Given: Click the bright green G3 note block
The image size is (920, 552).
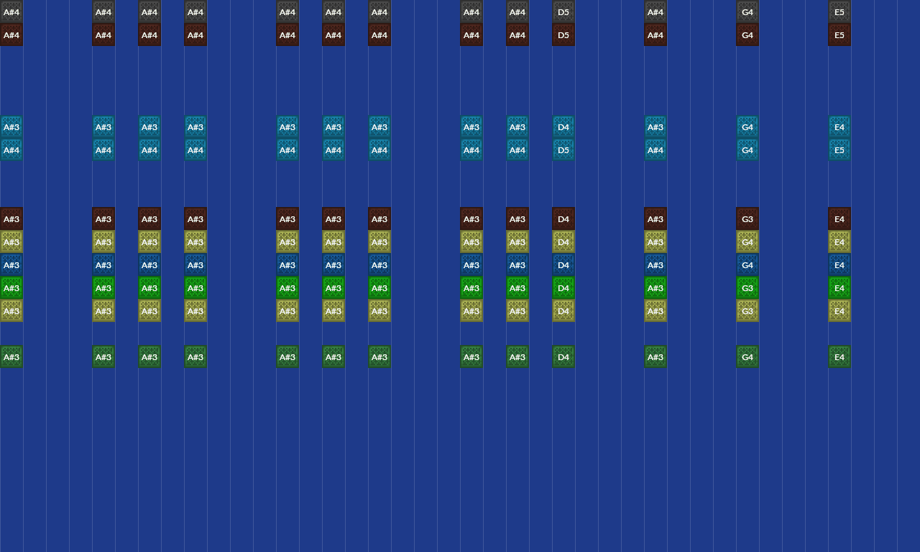Looking at the screenshot, I should tap(747, 287).
